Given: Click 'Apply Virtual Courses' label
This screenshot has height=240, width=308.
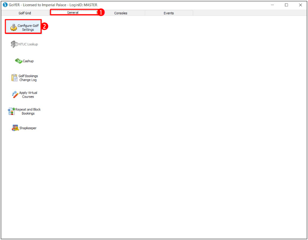Looking at the screenshot, I should [x=28, y=95].
